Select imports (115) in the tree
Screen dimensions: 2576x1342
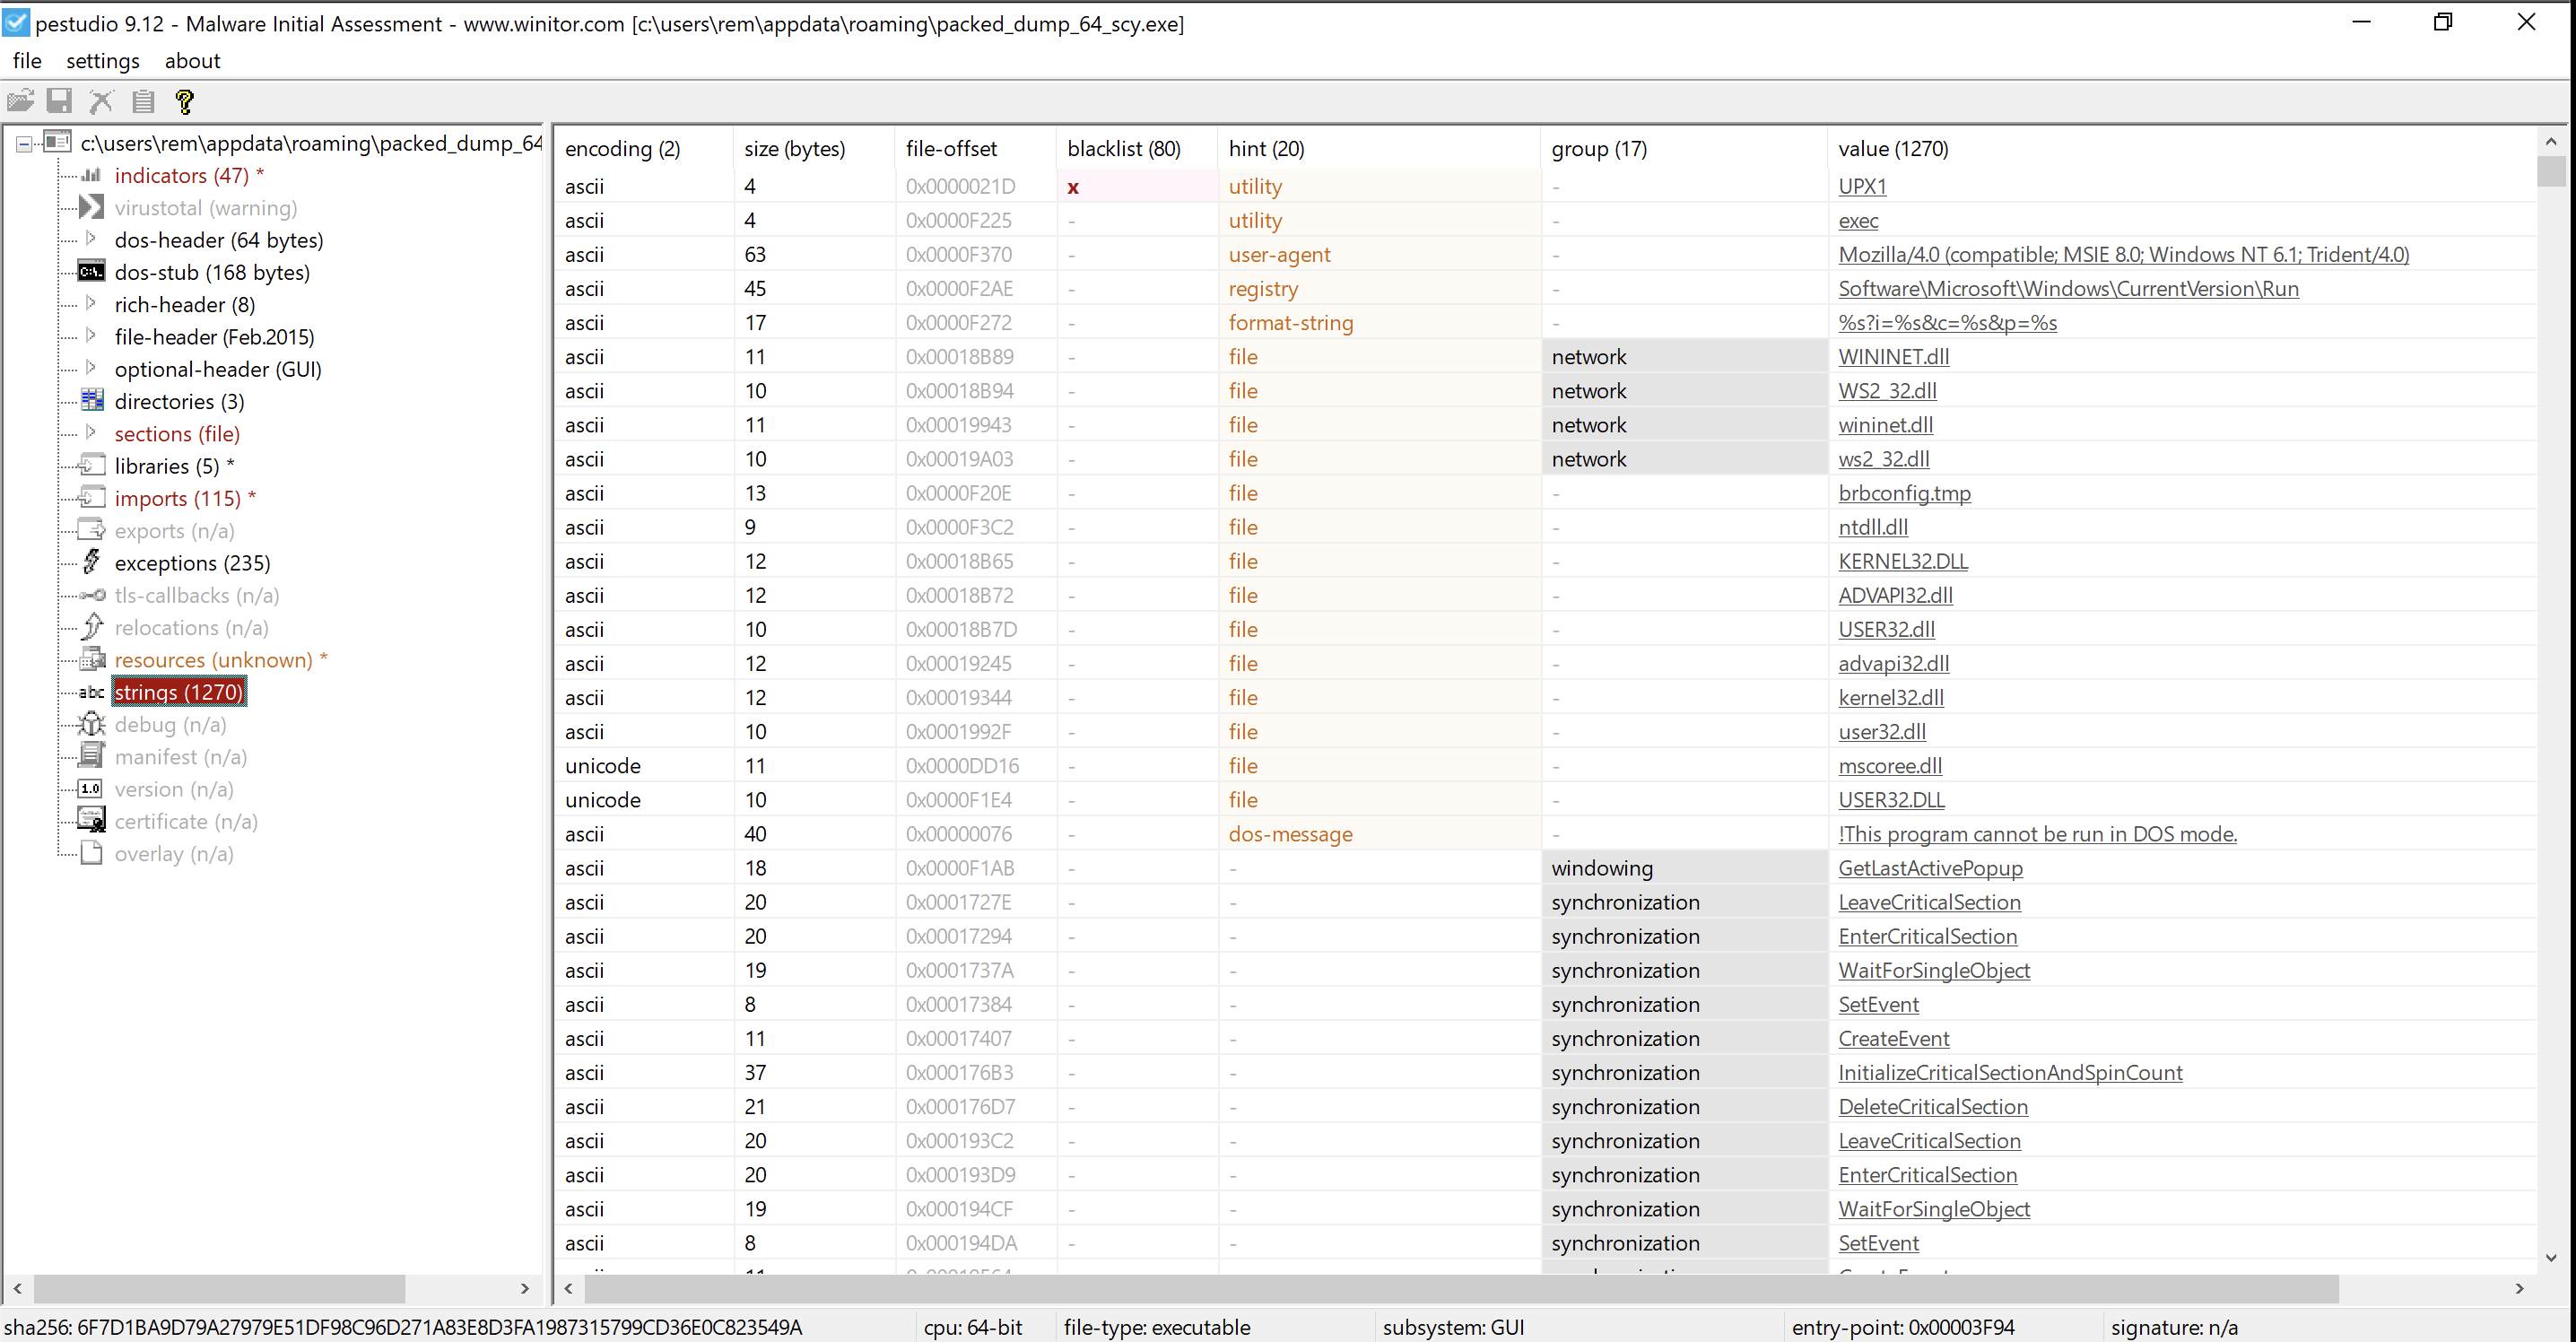(178, 498)
